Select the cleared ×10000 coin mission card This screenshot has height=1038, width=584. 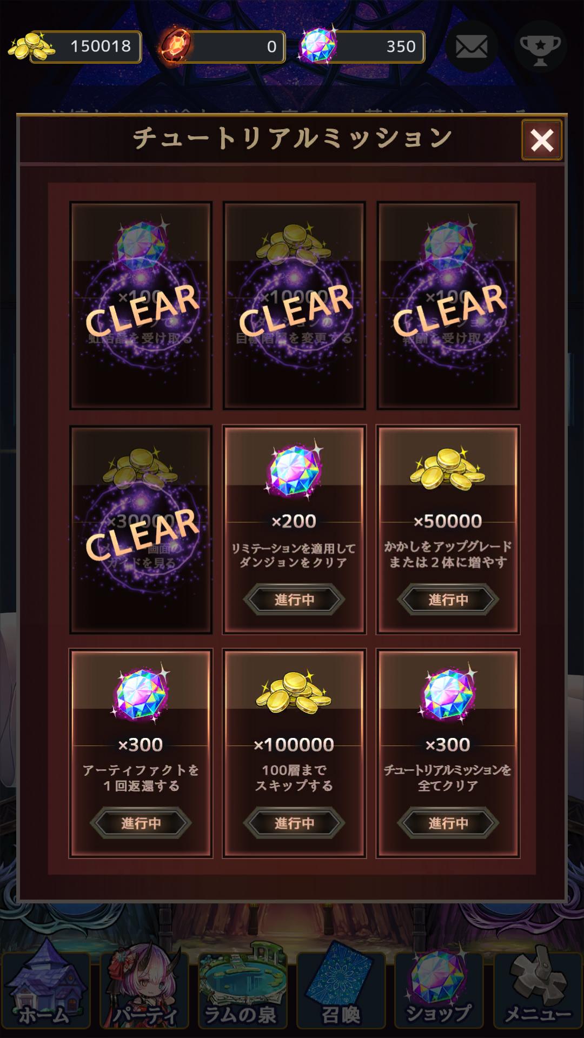(x=294, y=305)
